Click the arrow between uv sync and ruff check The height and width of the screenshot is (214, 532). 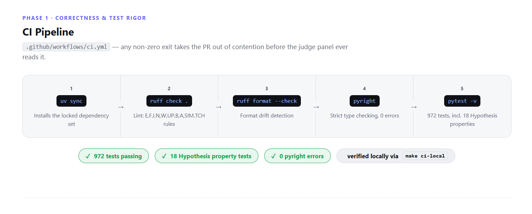(x=121, y=107)
